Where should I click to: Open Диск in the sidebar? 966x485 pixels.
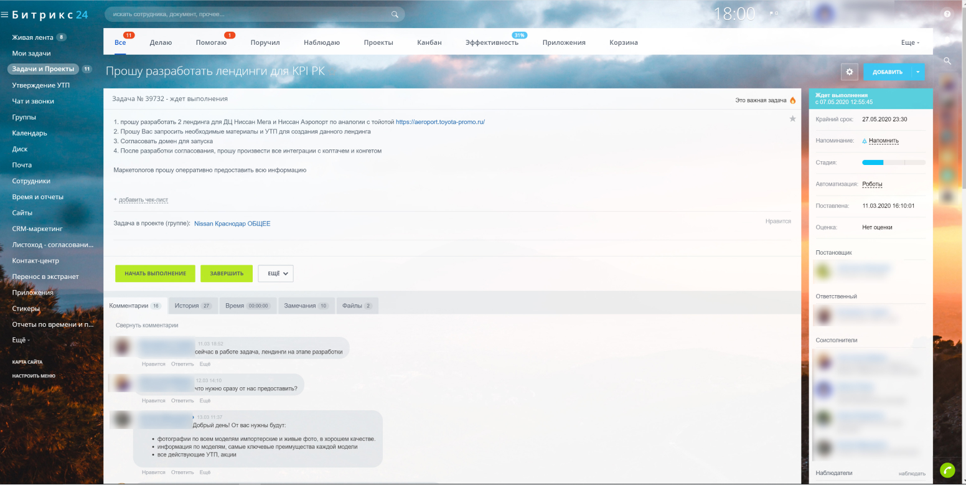20,149
